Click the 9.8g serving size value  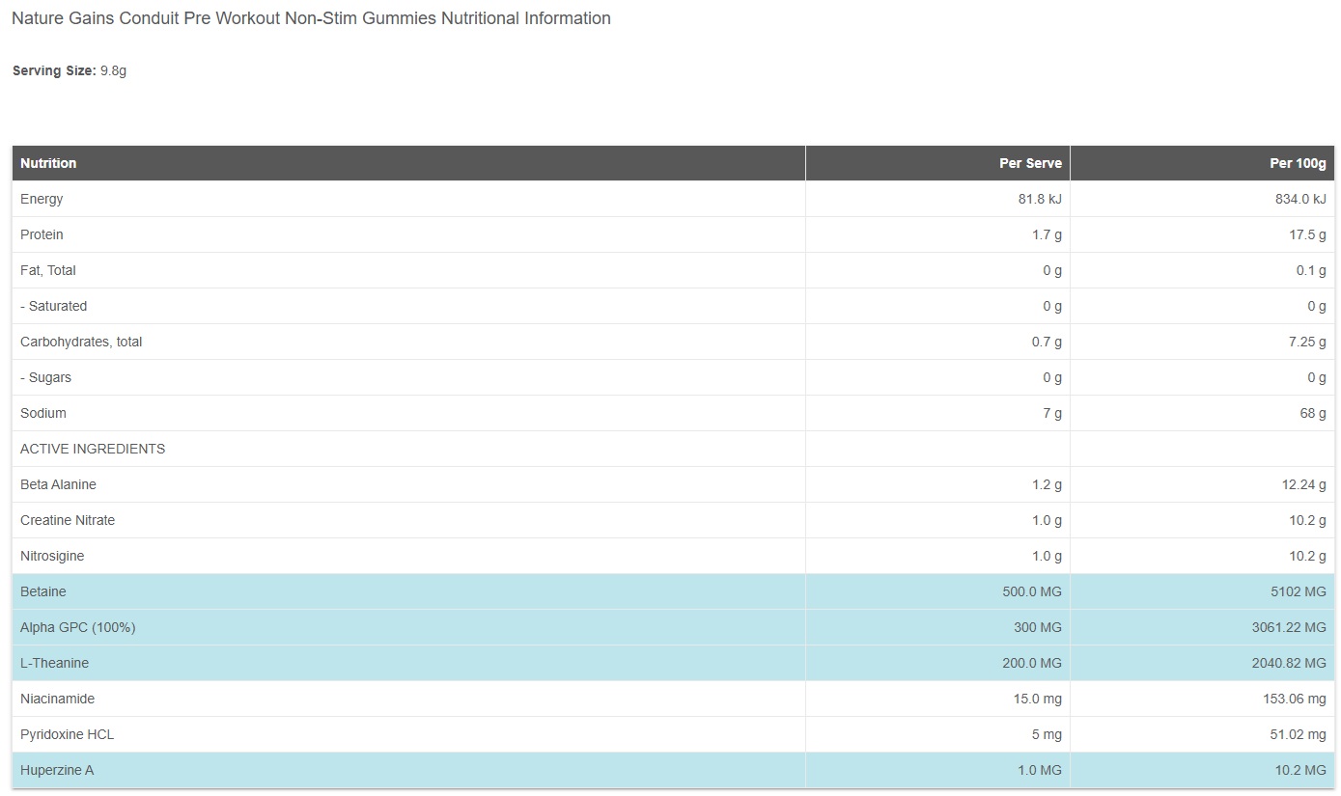pyautogui.click(x=113, y=70)
